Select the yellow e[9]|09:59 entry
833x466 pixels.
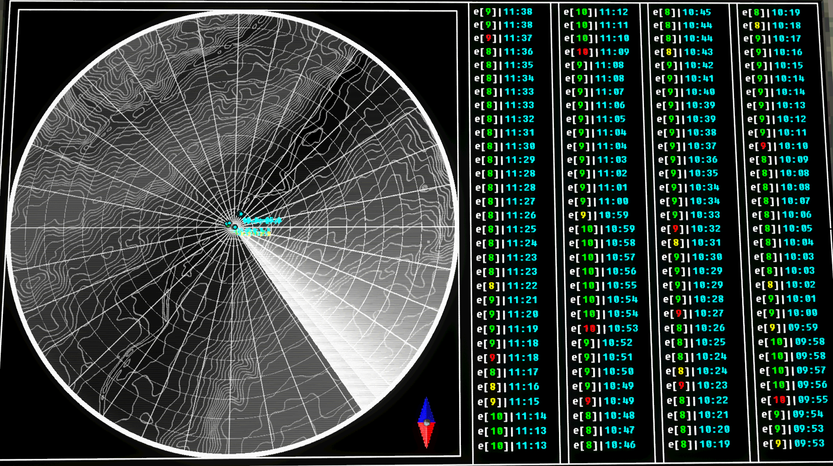click(x=787, y=327)
